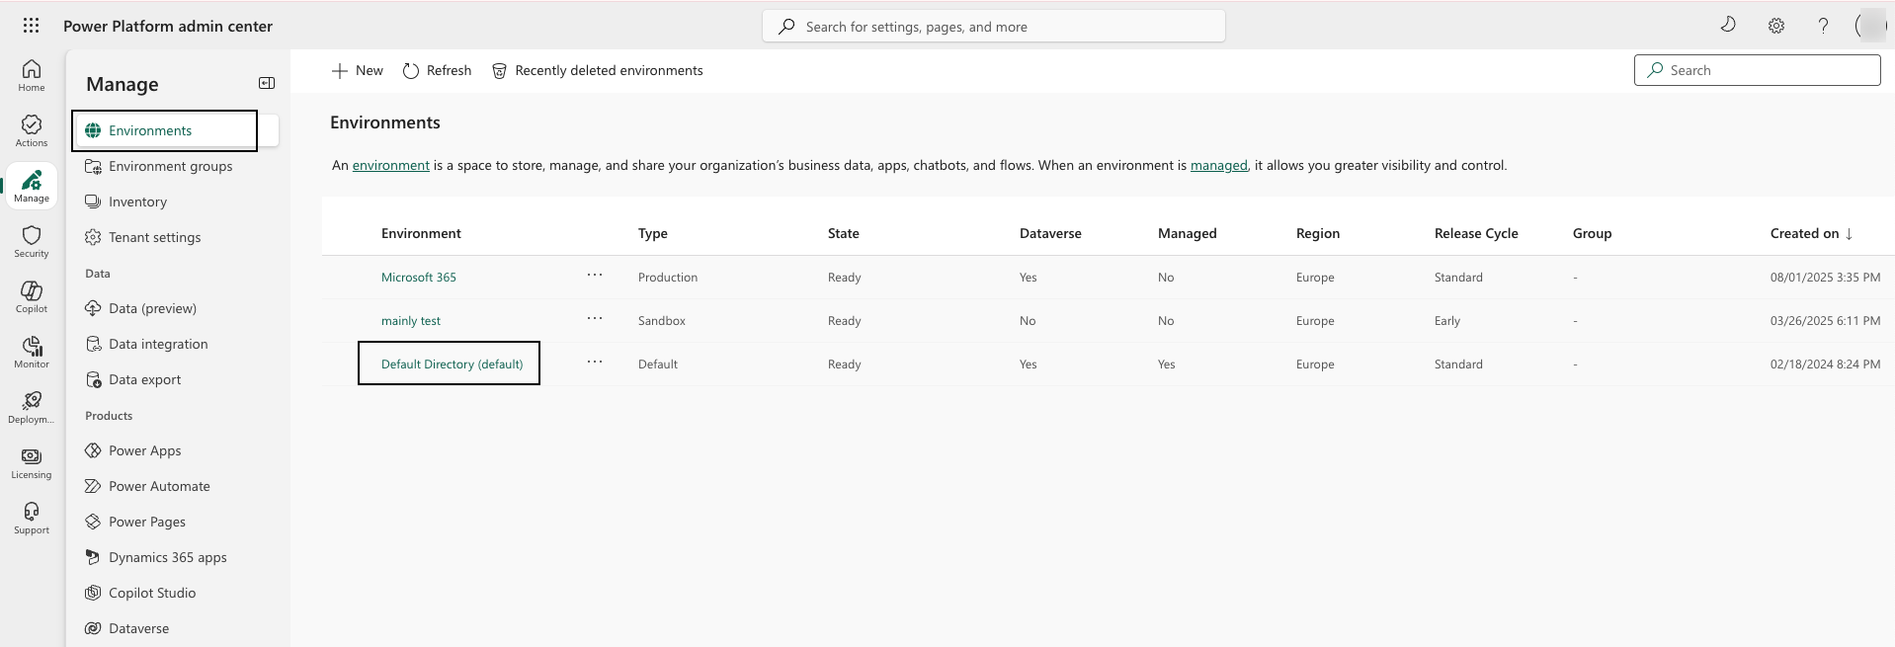Open the Licensing icon in left rail
The image size is (1895, 647).
click(32, 461)
